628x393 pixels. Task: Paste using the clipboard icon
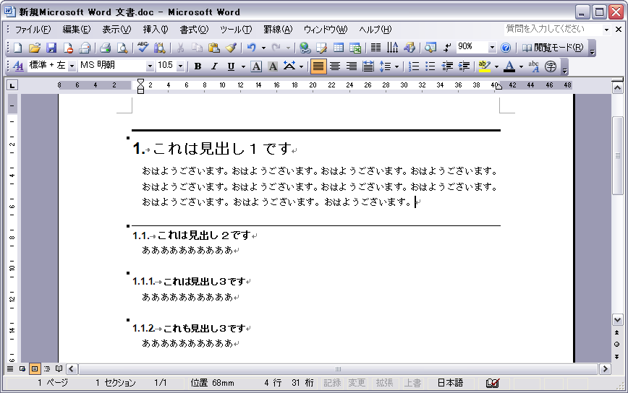(x=214, y=48)
